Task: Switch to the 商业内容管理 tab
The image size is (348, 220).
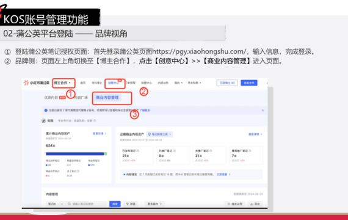Action: 107,98
